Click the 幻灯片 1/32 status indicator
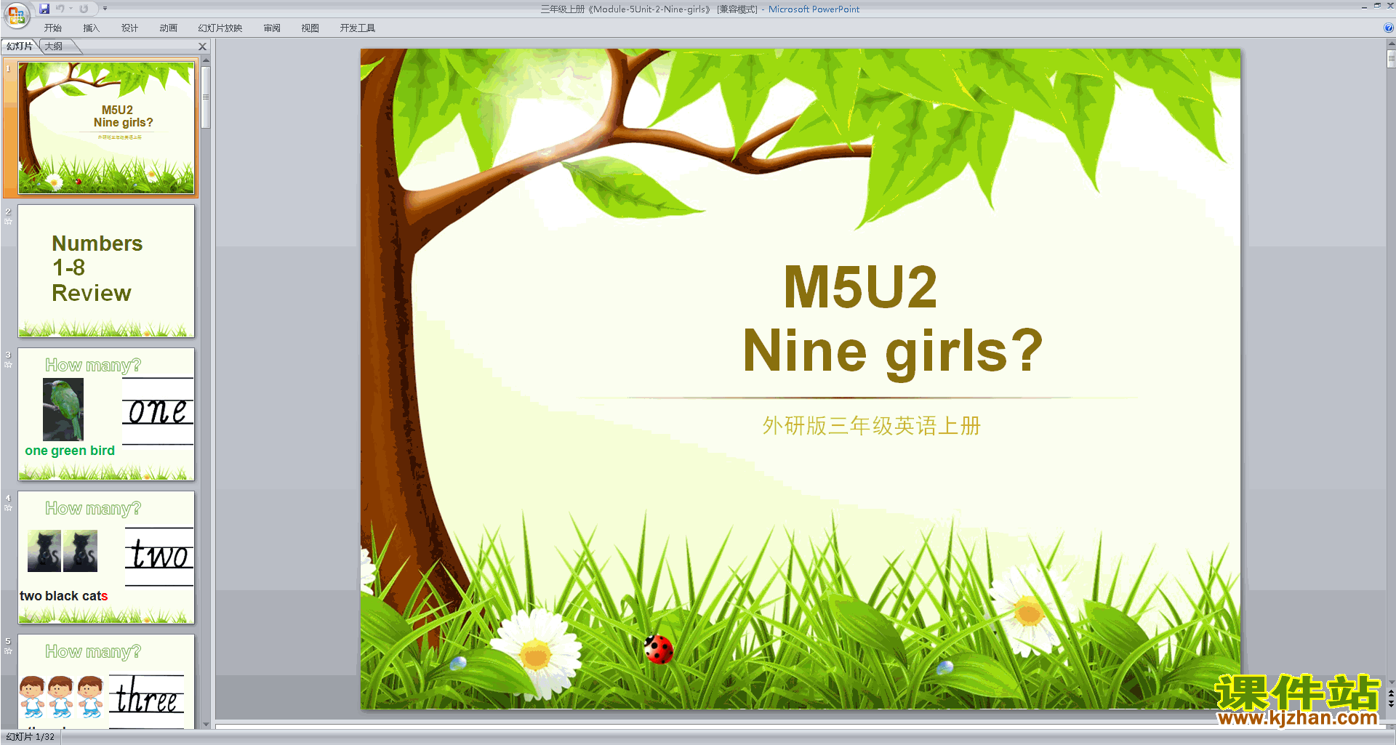 tap(31, 737)
